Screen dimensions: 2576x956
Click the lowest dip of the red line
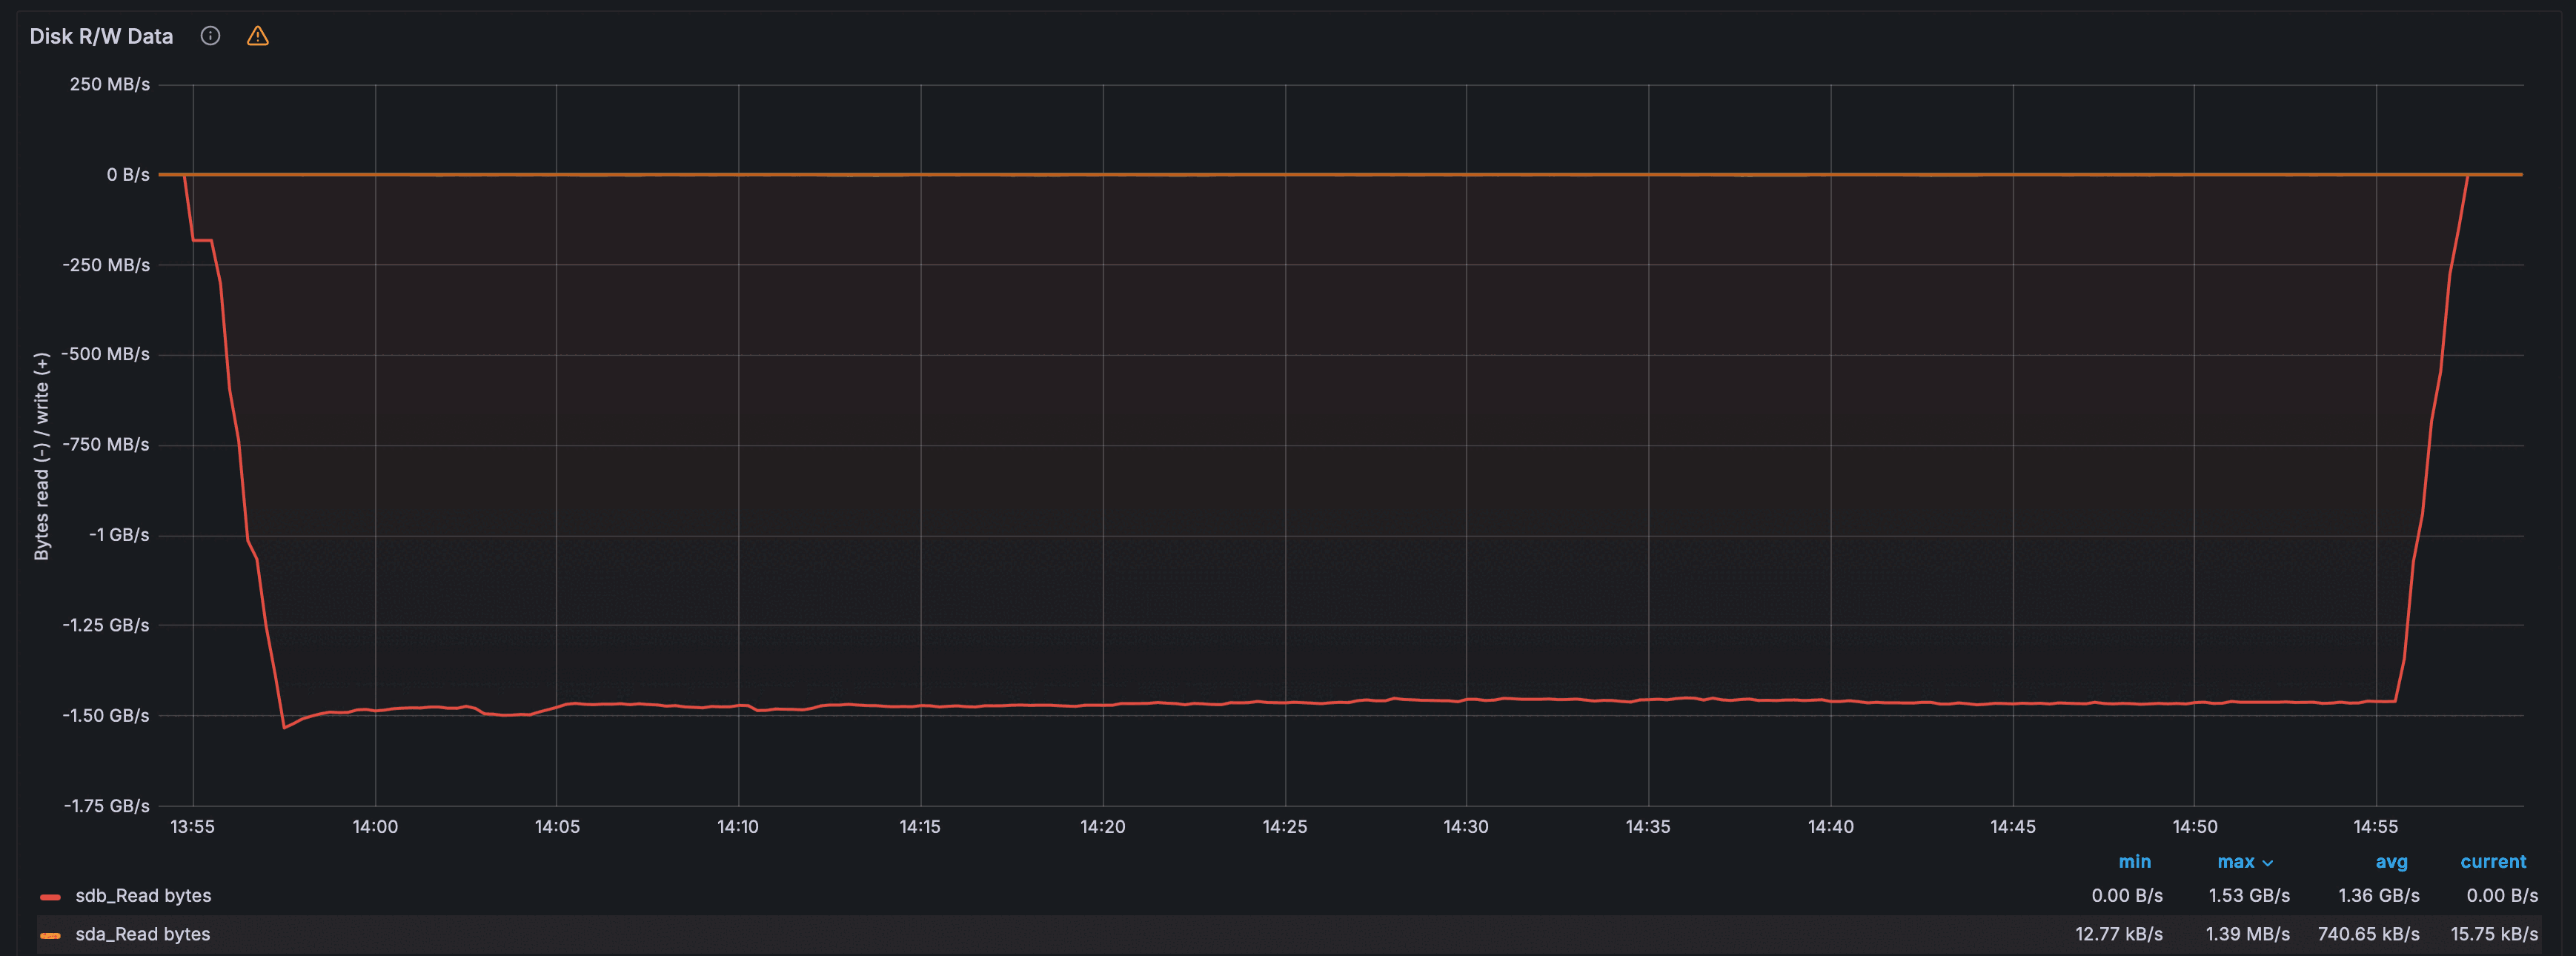(284, 727)
